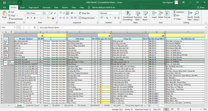Open Sort & Filter menu
The height and width of the screenshot is (111, 208).
point(190,16)
